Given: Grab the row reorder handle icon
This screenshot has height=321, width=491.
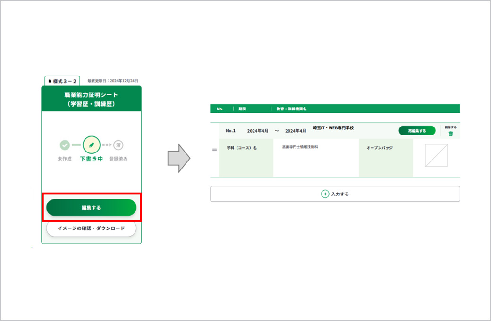Looking at the screenshot, I should [x=214, y=150].
